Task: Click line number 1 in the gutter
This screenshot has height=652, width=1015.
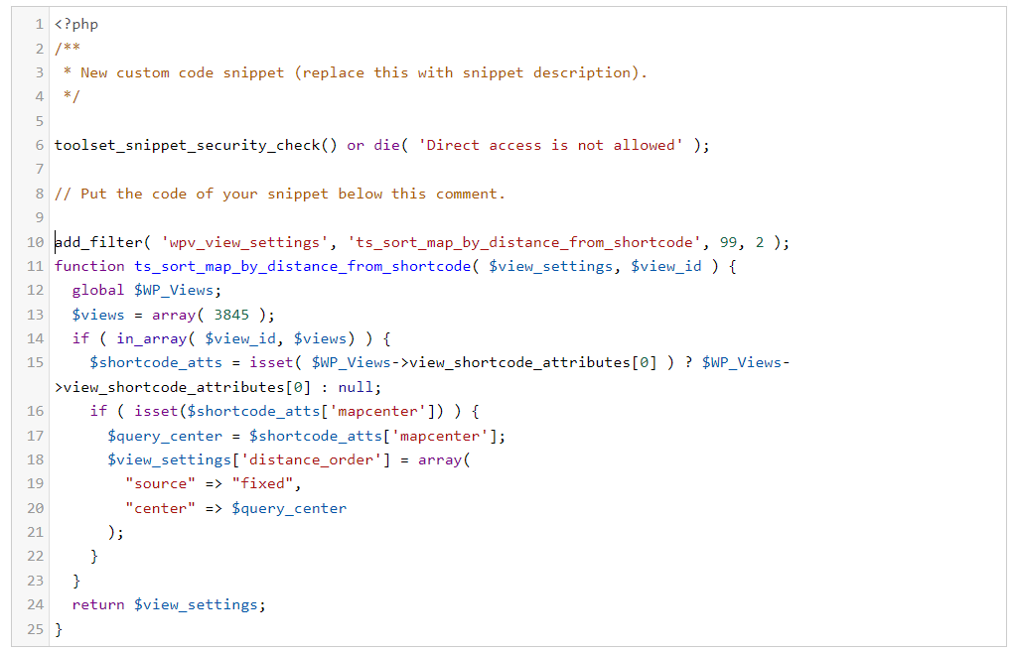Action: 40,24
